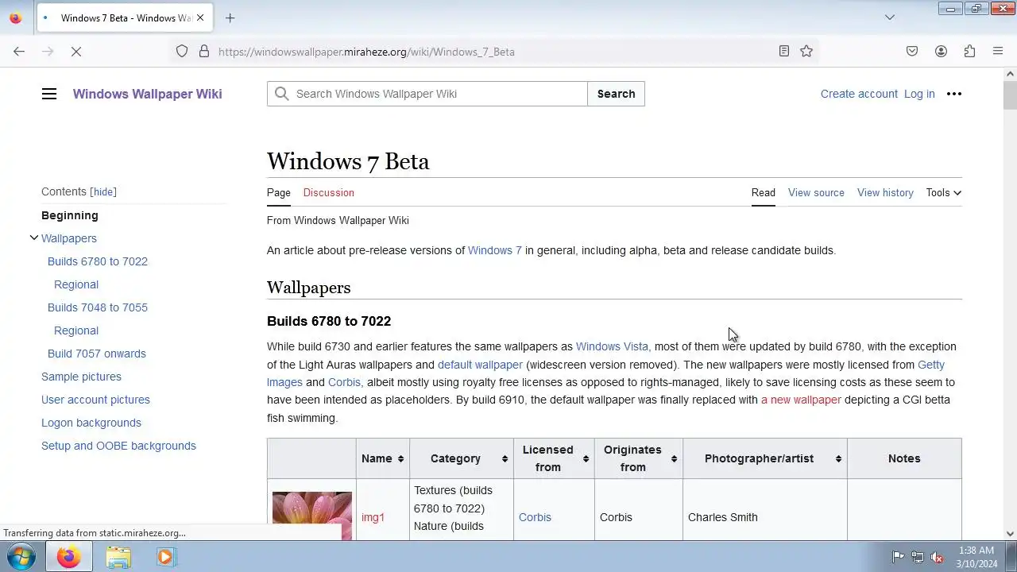Open a new browser tab with plus
Viewport: 1017px width, 572px height.
pyautogui.click(x=230, y=17)
